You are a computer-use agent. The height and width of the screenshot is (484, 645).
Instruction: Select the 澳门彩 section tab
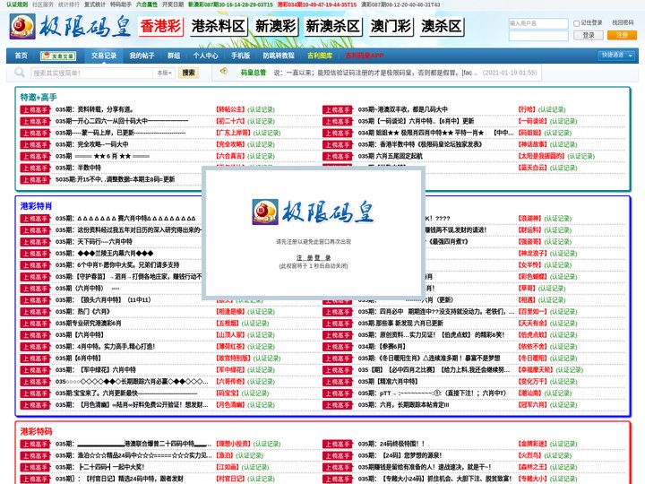click(391, 27)
